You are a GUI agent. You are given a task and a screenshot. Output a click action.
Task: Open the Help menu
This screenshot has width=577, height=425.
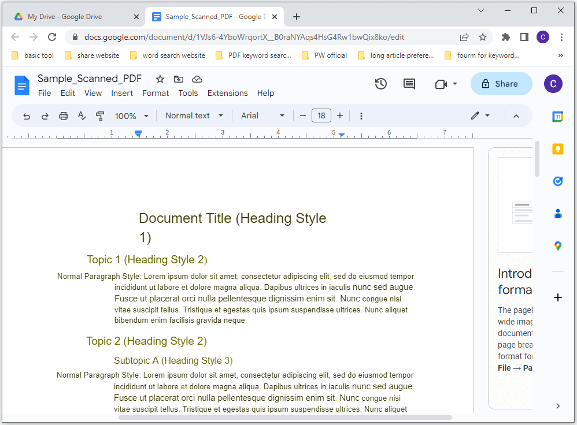pyautogui.click(x=265, y=94)
